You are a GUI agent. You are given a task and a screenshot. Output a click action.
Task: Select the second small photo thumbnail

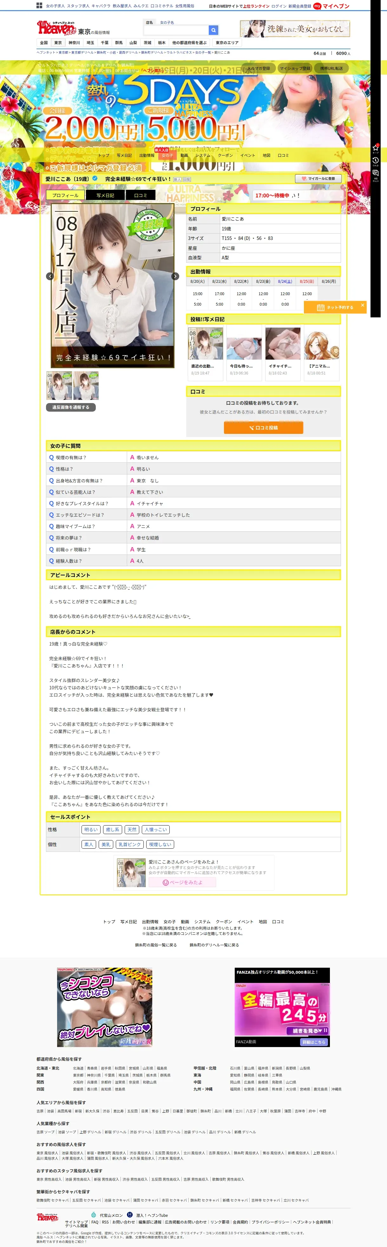pyautogui.click(x=86, y=385)
